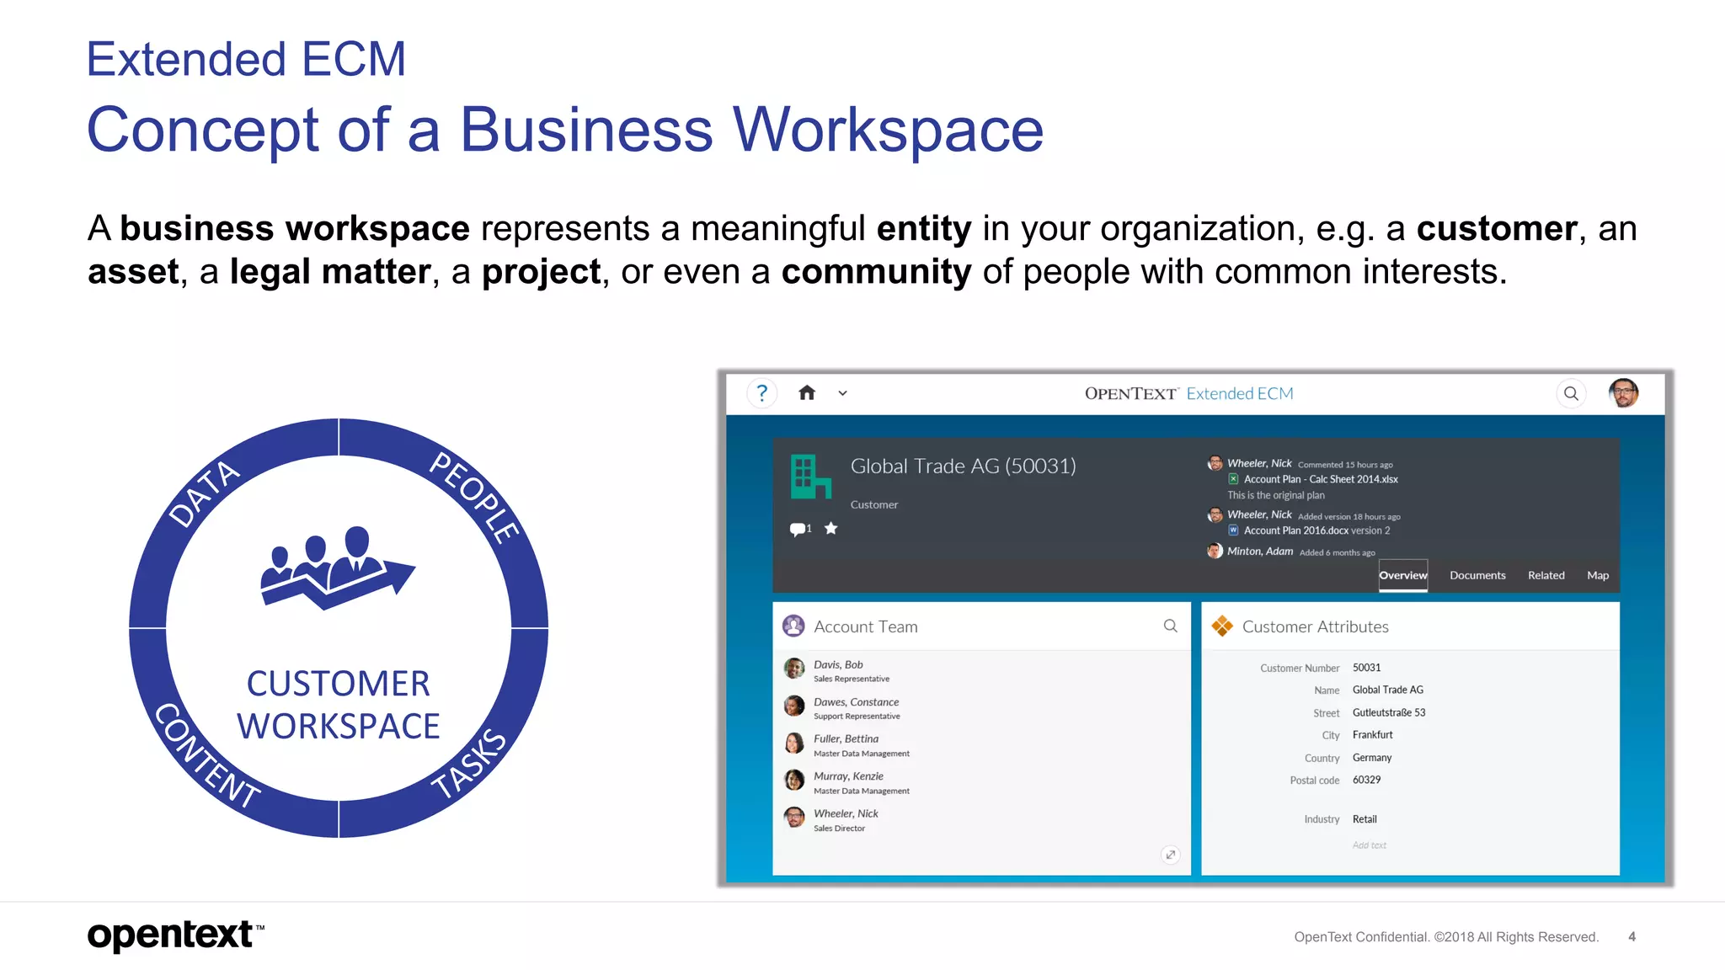Select Postal code value 60329
This screenshot has height=970, width=1725.
[1366, 780]
